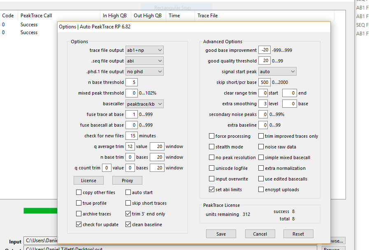Click the clear range trim end field
The width and height of the screenshot is (369, 250).
[x=290, y=93]
